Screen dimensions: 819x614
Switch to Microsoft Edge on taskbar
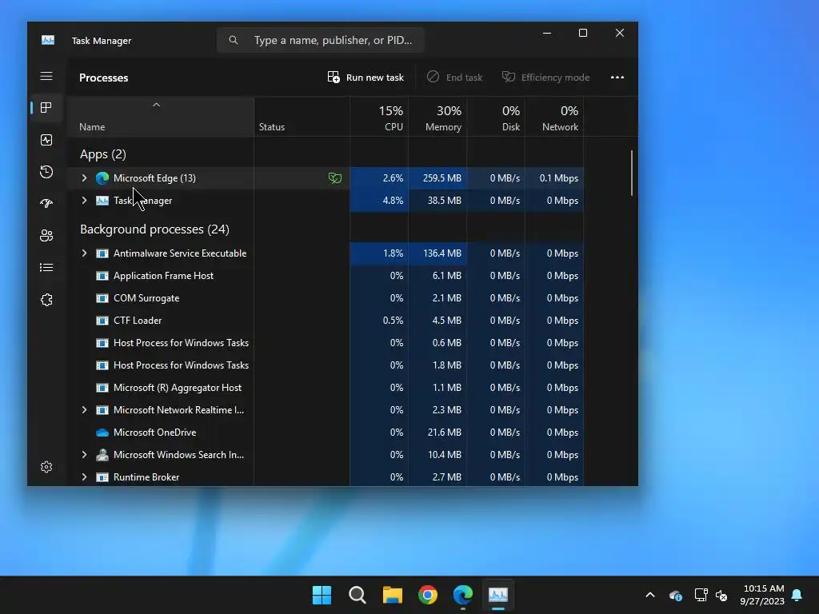tap(463, 595)
